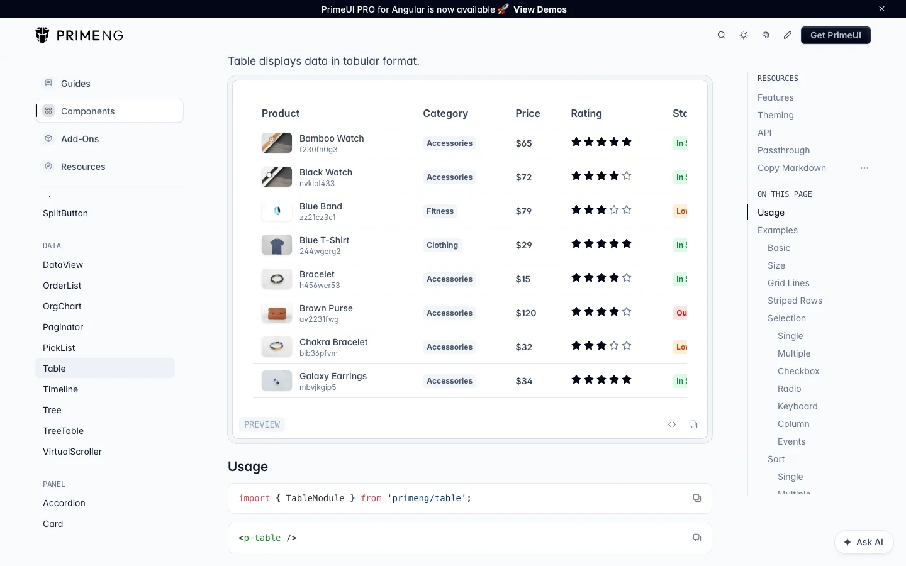
Task: Click the Blue T-Shirt product thumbnail
Action: 277,245
